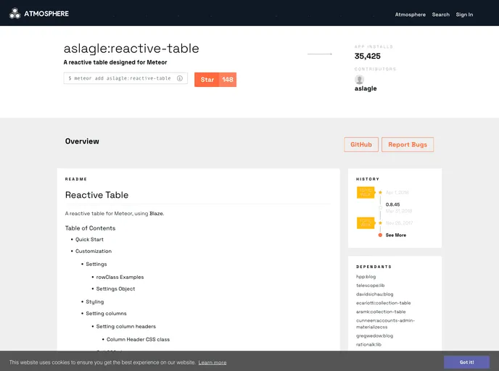
Task: Click version 0.8.45 in history
Action: [x=392, y=204]
